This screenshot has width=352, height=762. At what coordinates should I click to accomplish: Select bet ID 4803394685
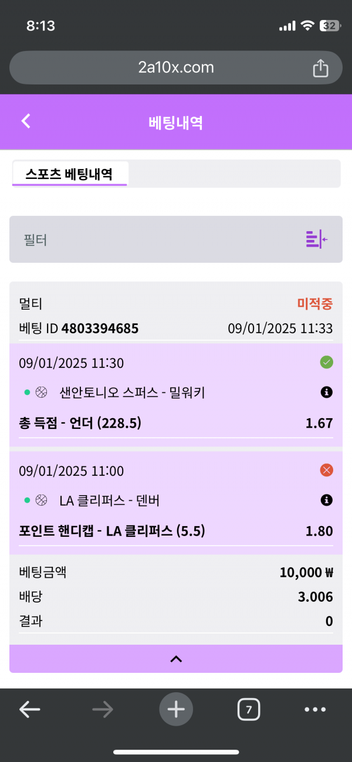point(100,328)
